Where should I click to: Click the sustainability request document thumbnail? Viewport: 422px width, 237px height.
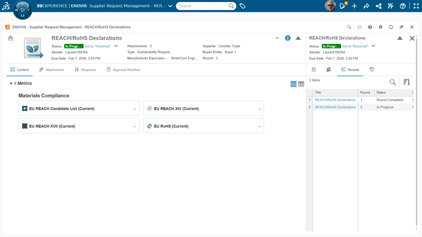[x=33, y=48]
